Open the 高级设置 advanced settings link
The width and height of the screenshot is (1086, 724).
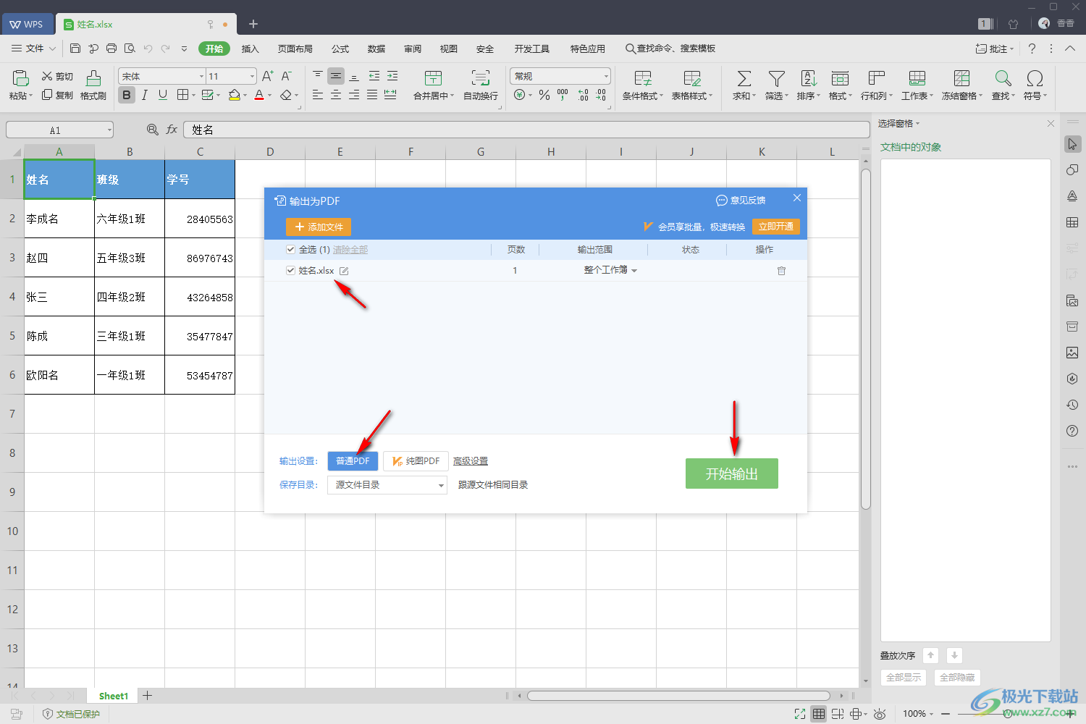tap(471, 461)
